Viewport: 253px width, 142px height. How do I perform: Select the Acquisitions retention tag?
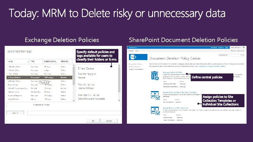(39, 85)
